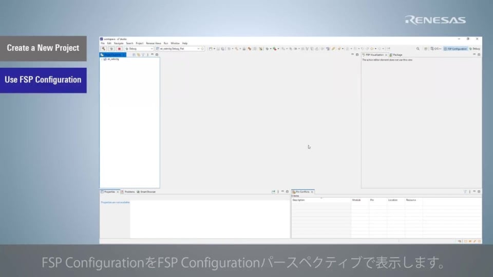Close the Pin Conflicts tab

pos(312,192)
